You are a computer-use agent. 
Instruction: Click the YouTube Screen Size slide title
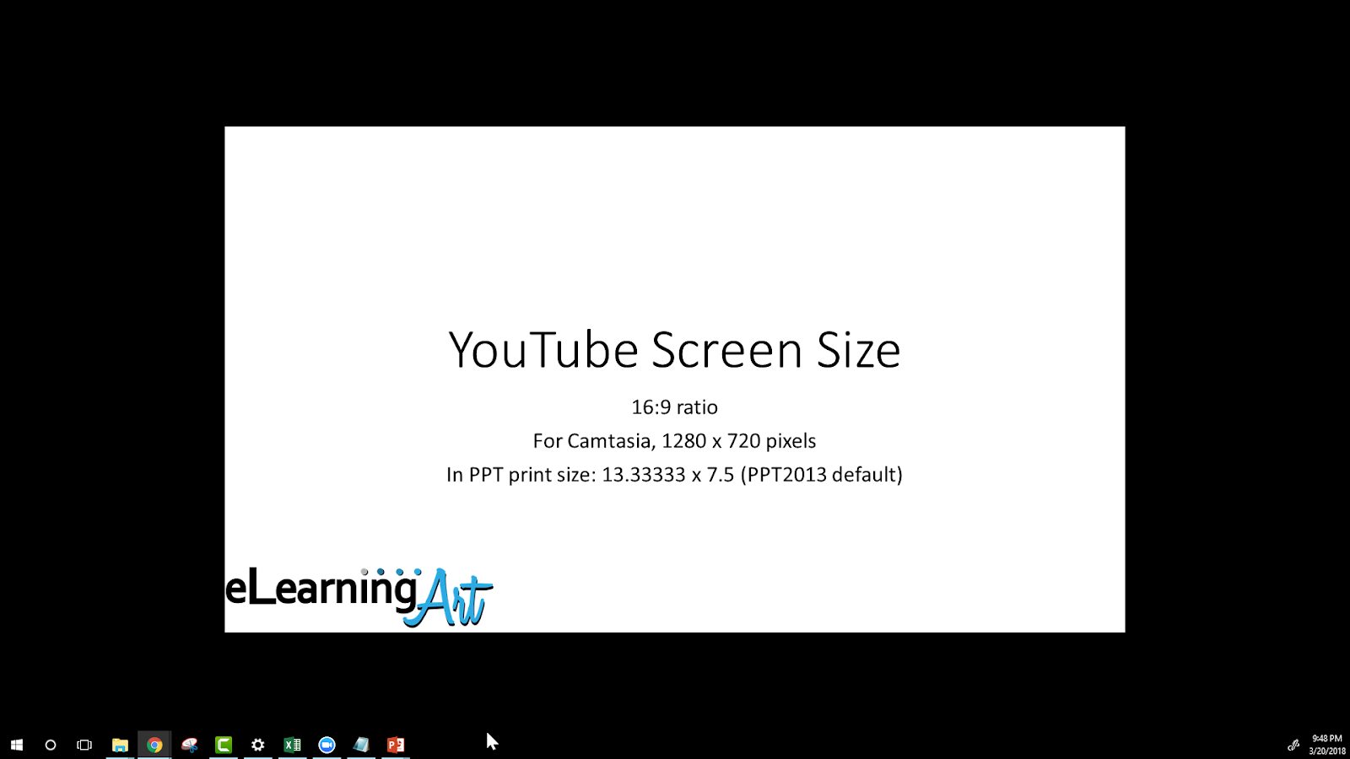pos(675,350)
